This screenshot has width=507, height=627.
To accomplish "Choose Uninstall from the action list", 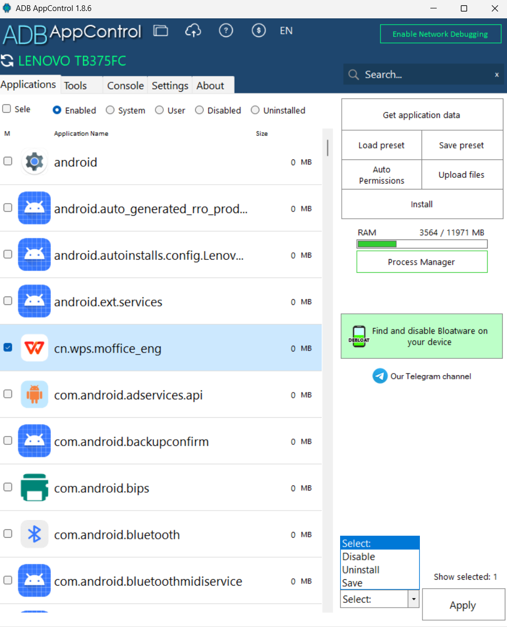I will (380, 570).
